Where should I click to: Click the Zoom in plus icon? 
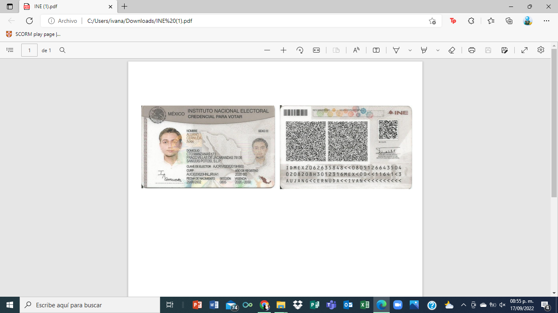[283, 50]
